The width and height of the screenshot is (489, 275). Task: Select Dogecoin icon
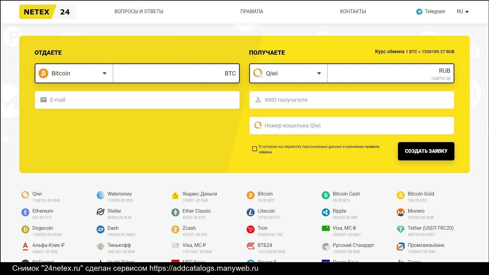point(25,229)
